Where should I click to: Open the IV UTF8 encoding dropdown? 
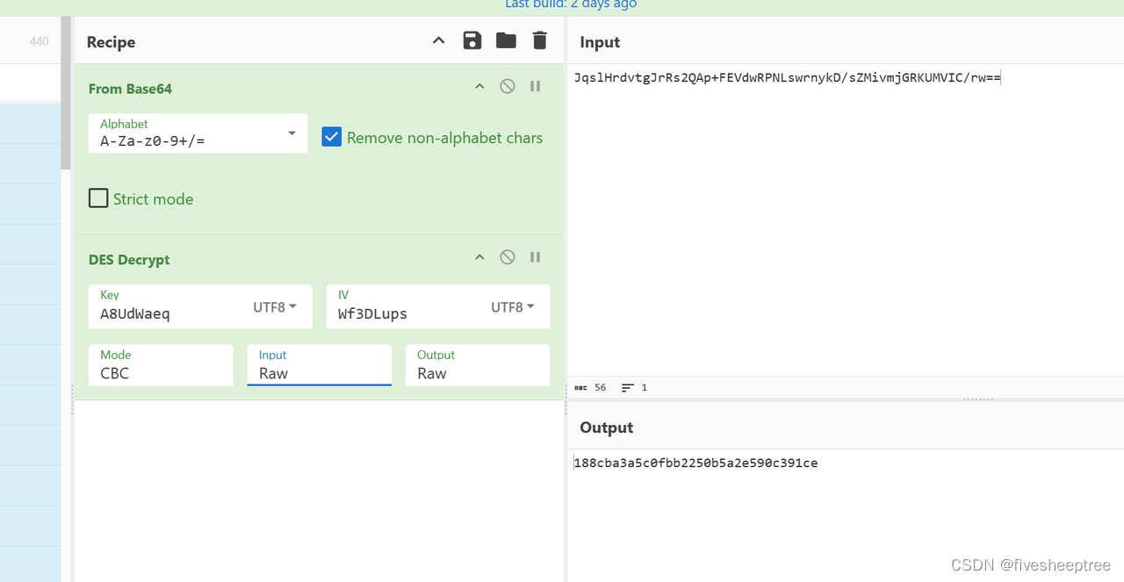pos(512,306)
